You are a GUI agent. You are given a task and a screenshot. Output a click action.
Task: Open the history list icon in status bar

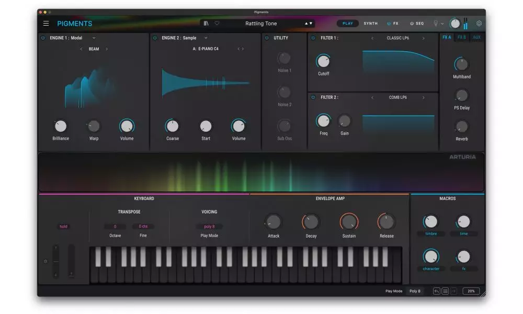[x=445, y=291]
